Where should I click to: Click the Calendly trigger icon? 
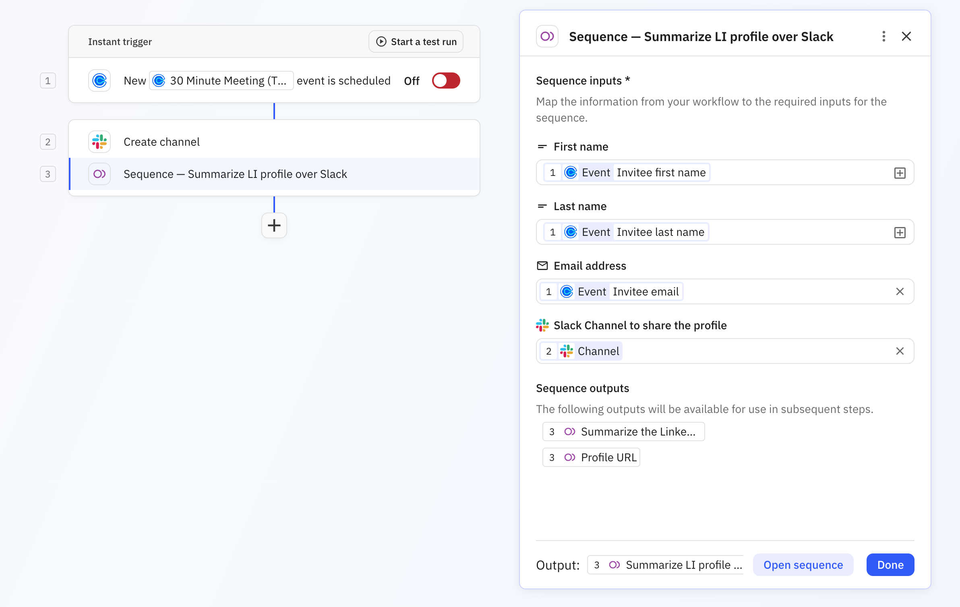[x=99, y=81]
